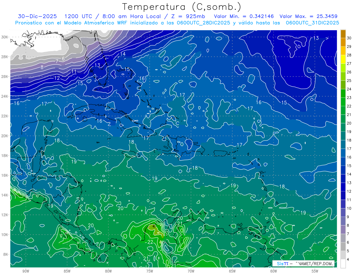Screen dimensions: 357x275
Task: Click the "14" contour label on the map
Action: point(123,54)
